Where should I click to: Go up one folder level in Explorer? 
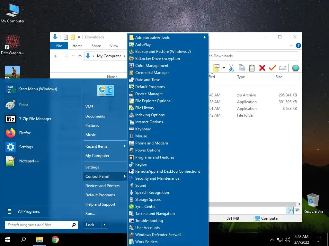80,56
